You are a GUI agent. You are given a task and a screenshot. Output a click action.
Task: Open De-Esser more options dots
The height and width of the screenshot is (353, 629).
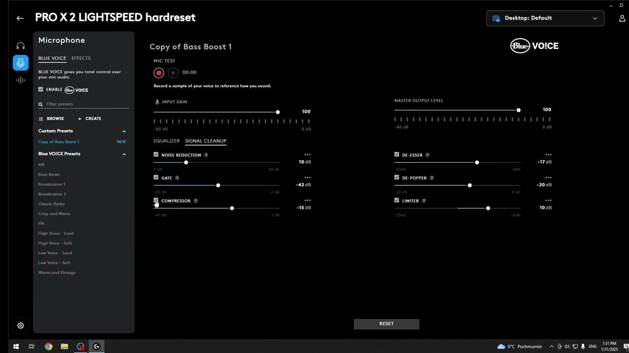tap(548, 154)
